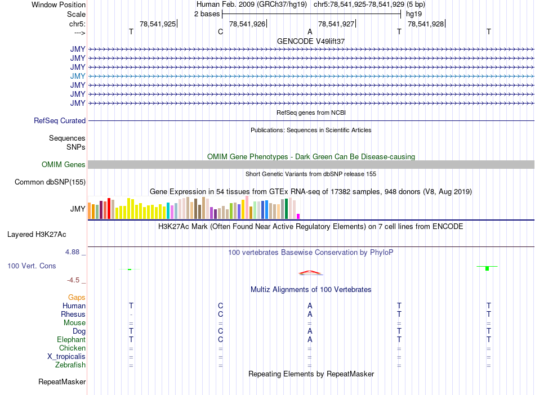Click the OMIM Genes label
535x395 pixels.
click(63, 165)
